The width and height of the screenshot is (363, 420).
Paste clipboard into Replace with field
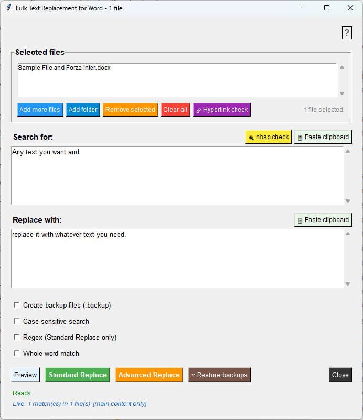[323, 220]
